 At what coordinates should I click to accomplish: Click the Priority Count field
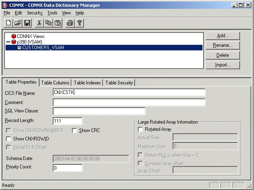click(67, 168)
